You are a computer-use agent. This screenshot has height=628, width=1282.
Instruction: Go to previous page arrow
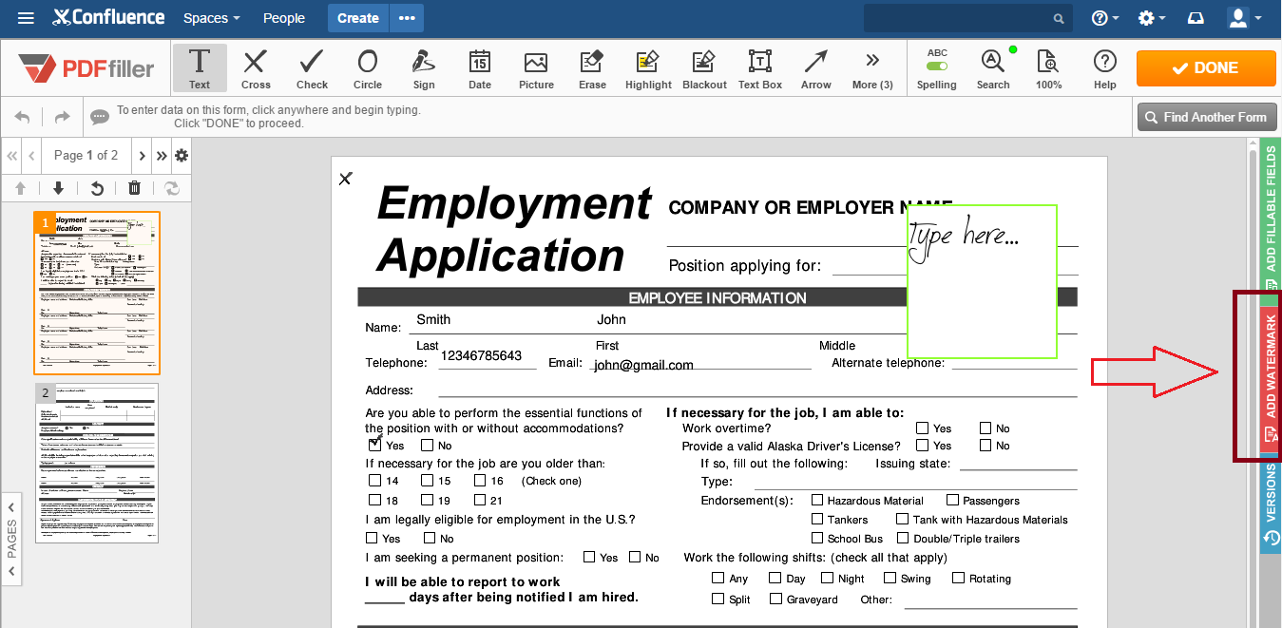pyautogui.click(x=31, y=156)
